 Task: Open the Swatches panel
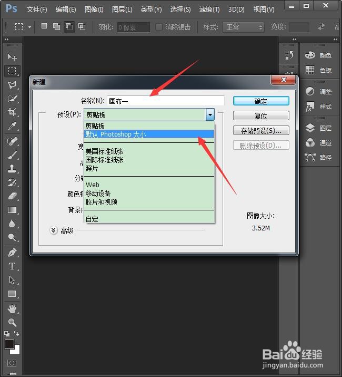[x=319, y=70]
